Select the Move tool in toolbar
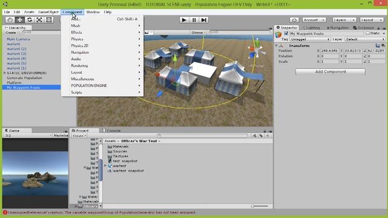Image resolution: width=388 pixels, height=218 pixels. tap(20, 20)
